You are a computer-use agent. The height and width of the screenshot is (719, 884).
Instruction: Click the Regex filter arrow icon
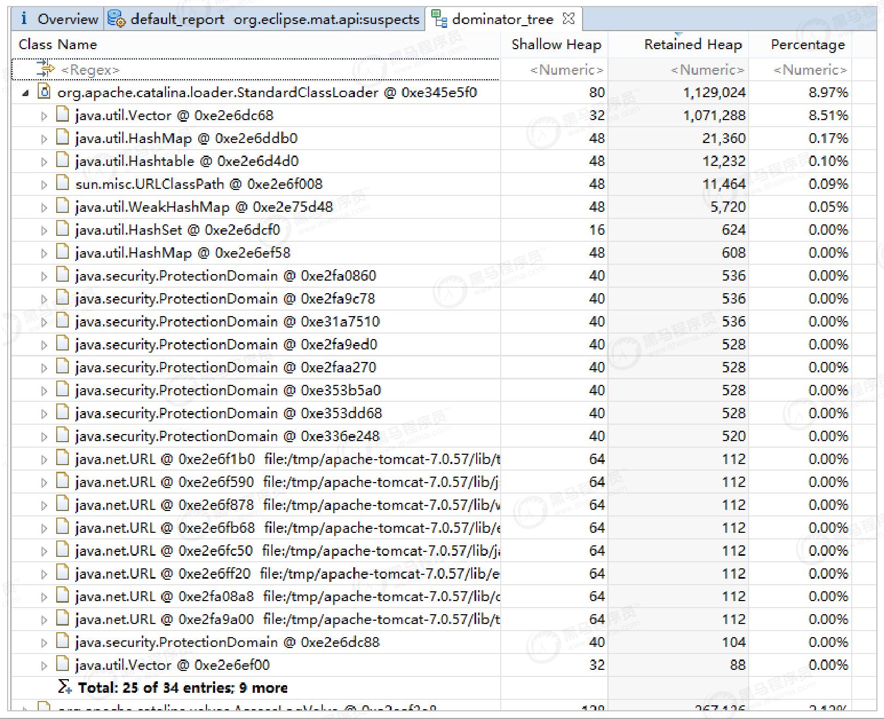click(x=45, y=69)
